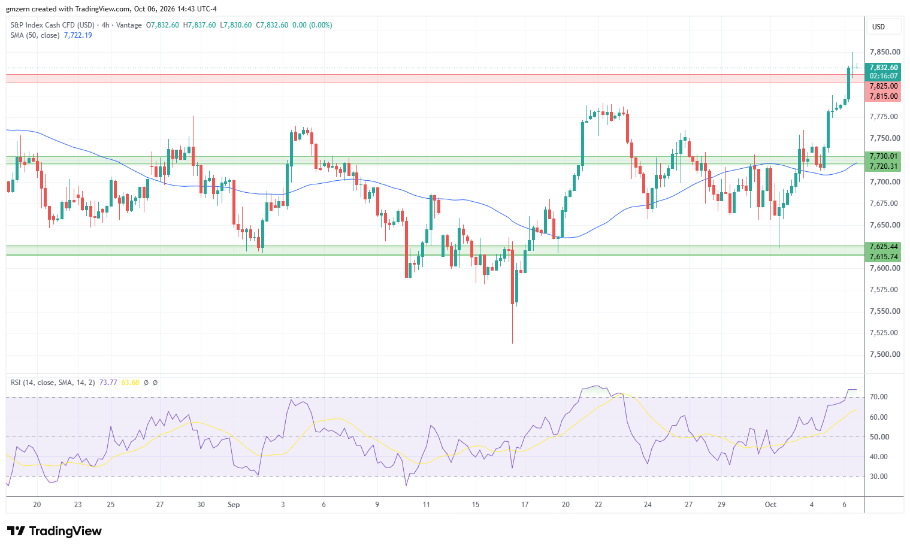Click the Vantage broker name in title
The width and height of the screenshot is (910, 549).
[129, 25]
